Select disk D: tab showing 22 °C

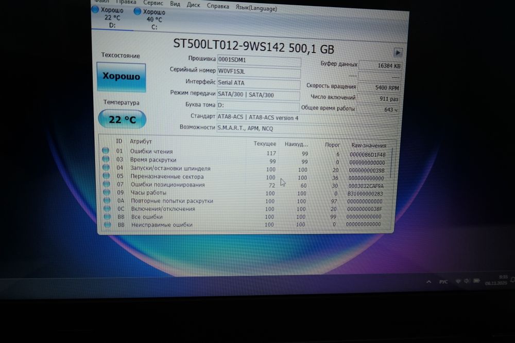tap(112, 17)
